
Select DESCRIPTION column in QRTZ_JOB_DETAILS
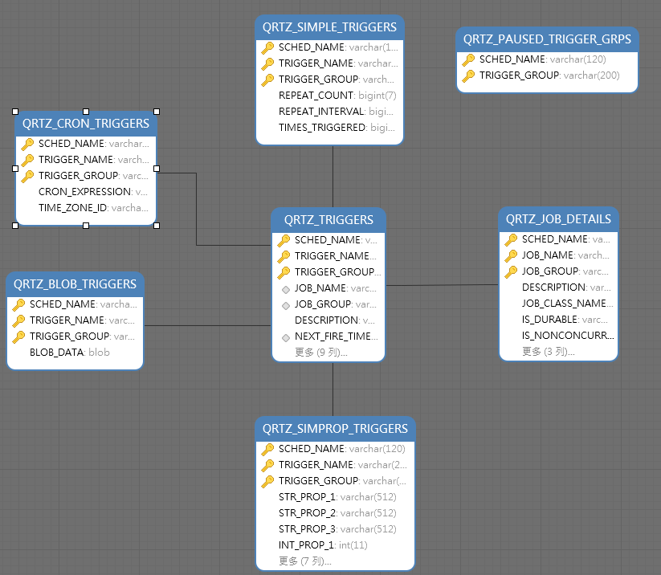point(566,287)
